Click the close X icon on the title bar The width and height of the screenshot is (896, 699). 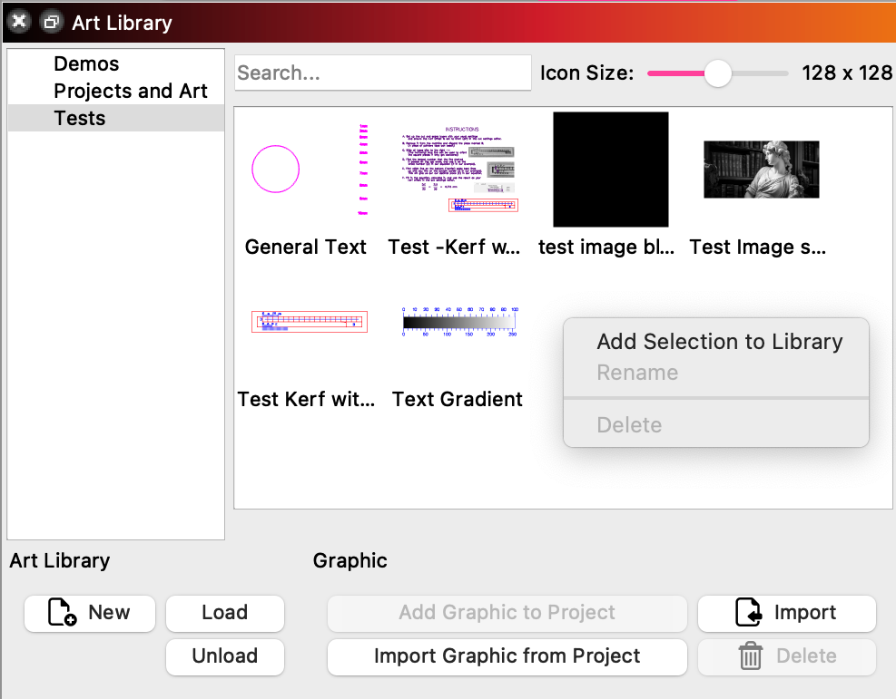[x=19, y=22]
